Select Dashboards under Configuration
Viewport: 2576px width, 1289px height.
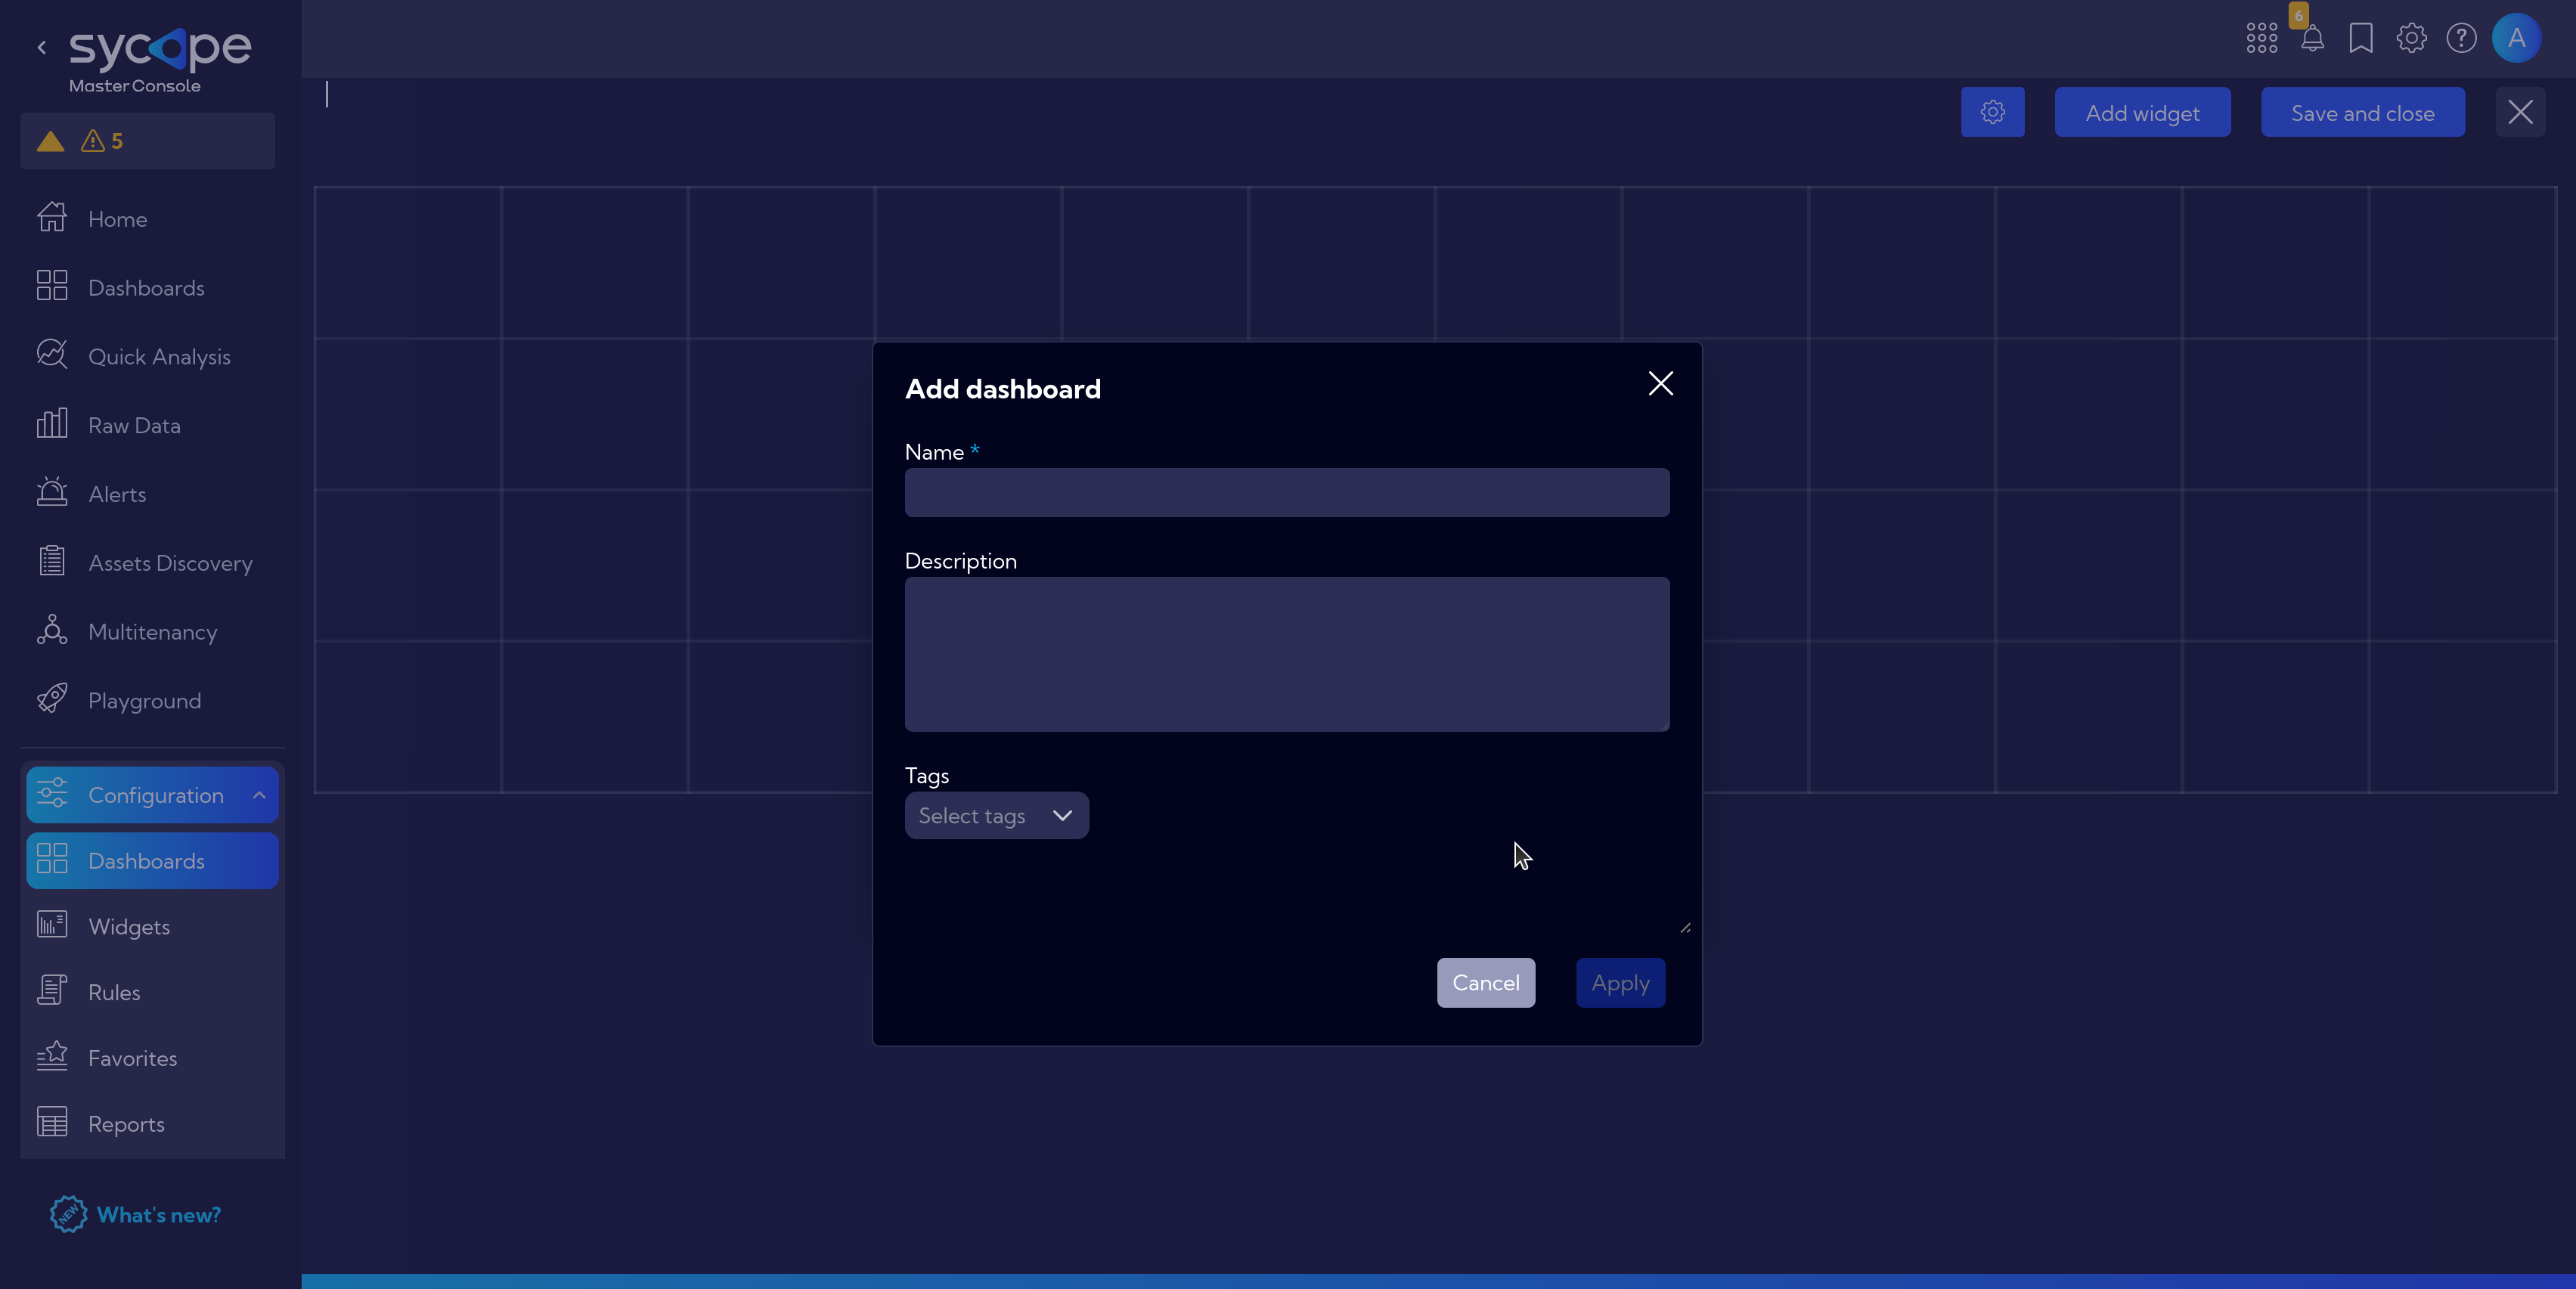coord(152,862)
